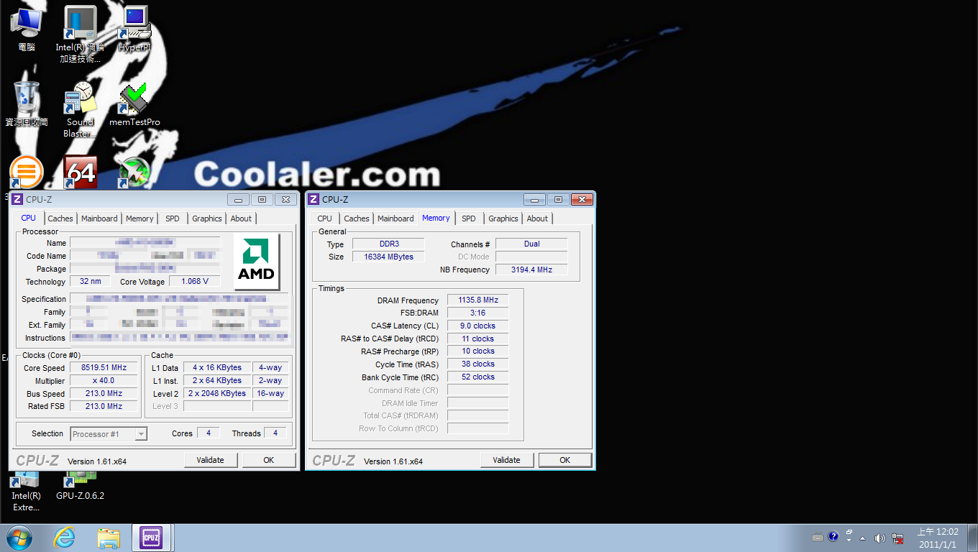
Task: Select the DRAM Frequency value 1135.8 MHz
Action: click(478, 300)
